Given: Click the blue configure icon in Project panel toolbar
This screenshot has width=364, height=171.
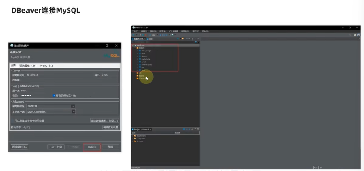Looking at the screenshot, I should pos(184,129).
